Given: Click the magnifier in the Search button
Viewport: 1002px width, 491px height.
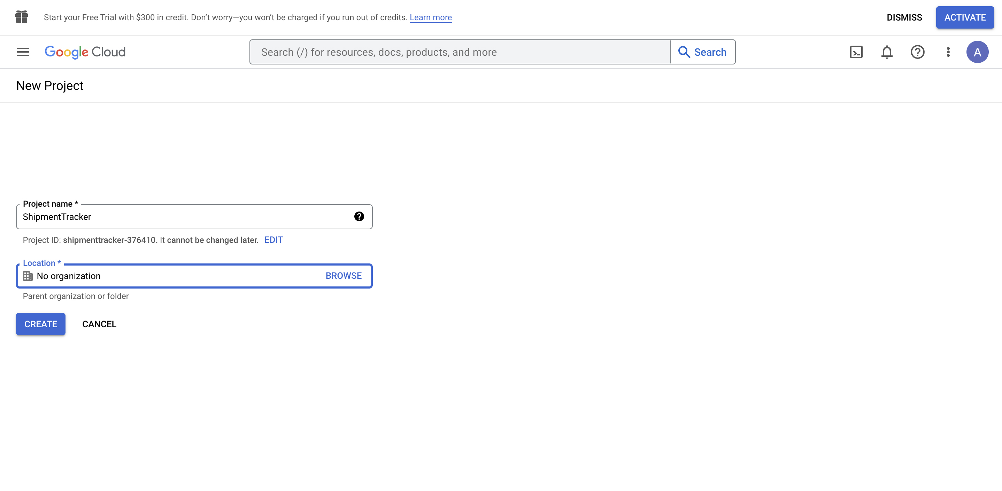Looking at the screenshot, I should (684, 52).
